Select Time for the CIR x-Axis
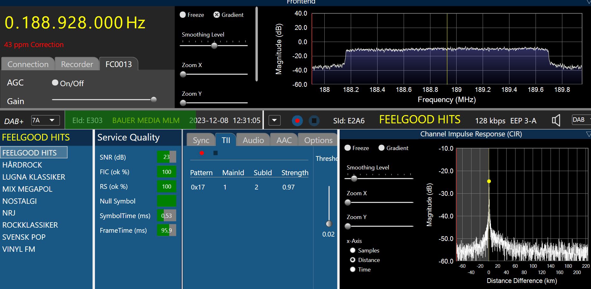 pyautogui.click(x=353, y=270)
